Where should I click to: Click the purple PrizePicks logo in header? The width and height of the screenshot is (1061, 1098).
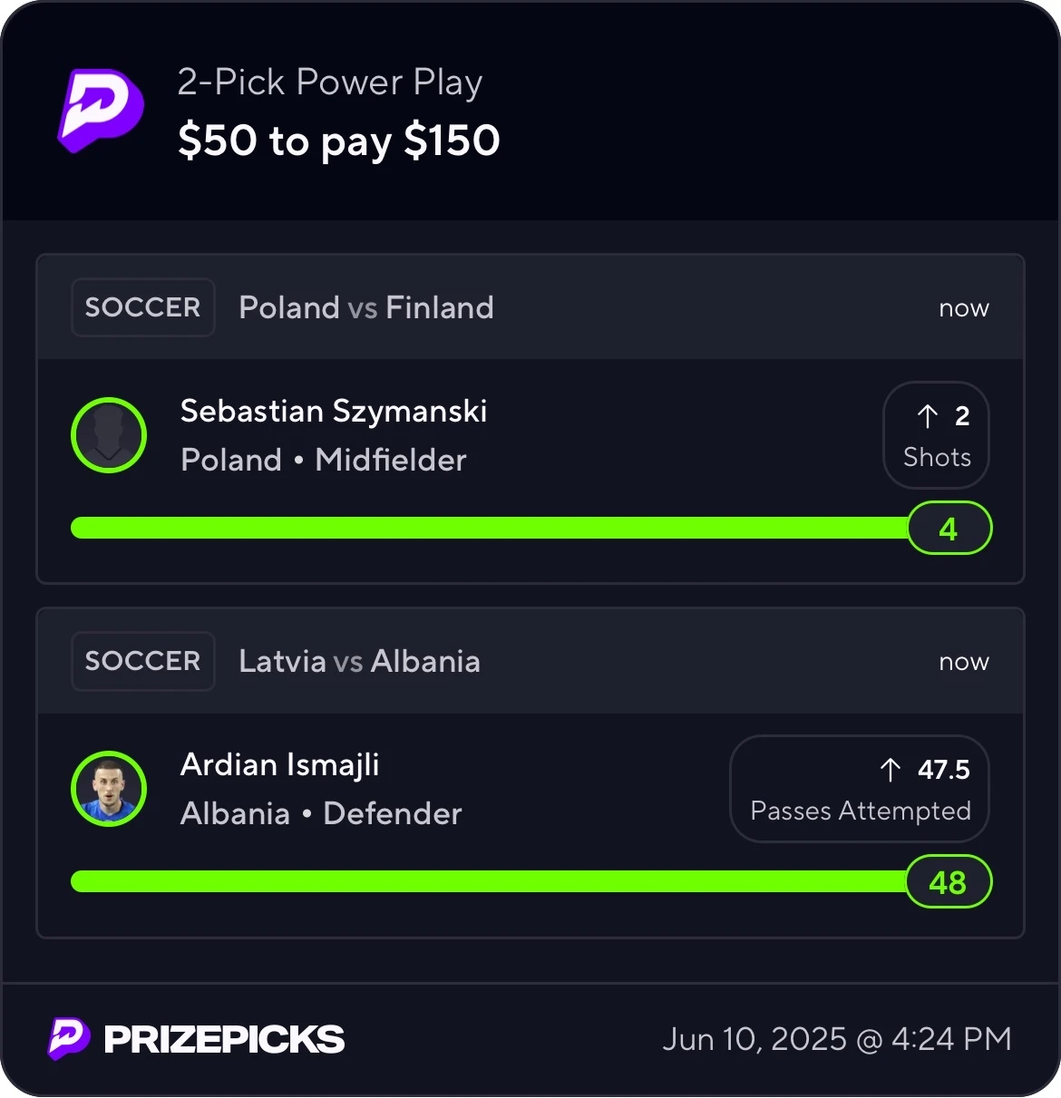(101, 111)
